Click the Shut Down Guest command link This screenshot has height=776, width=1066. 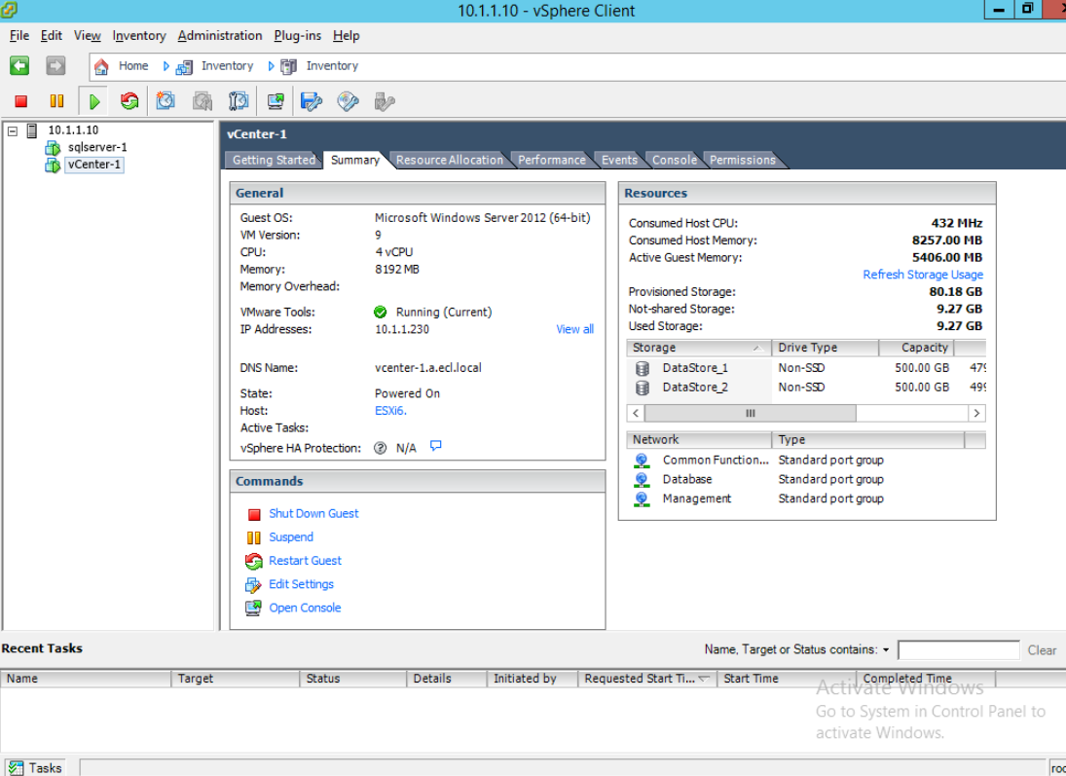[313, 513]
